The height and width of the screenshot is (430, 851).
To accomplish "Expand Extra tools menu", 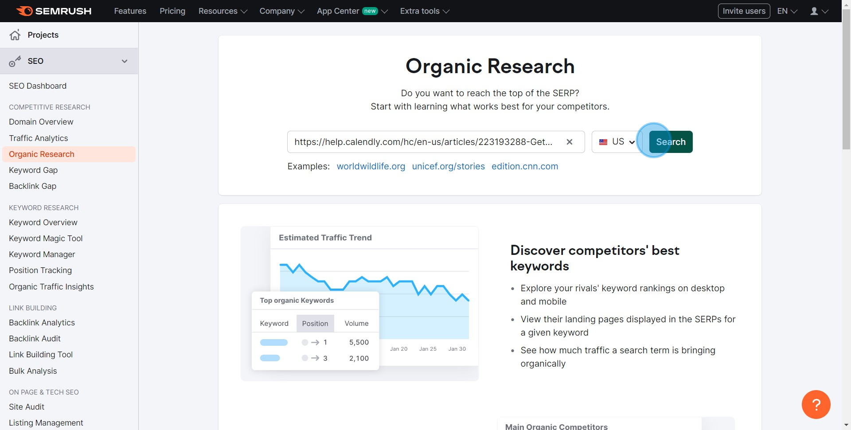I will point(425,11).
